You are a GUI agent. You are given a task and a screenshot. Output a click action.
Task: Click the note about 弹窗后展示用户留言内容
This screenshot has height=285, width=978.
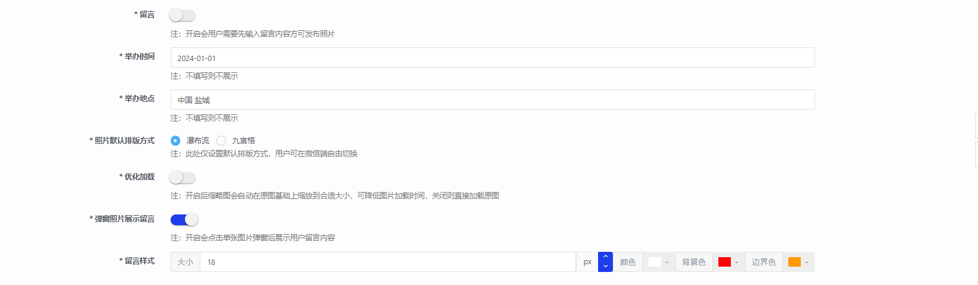tap(253, 238)
